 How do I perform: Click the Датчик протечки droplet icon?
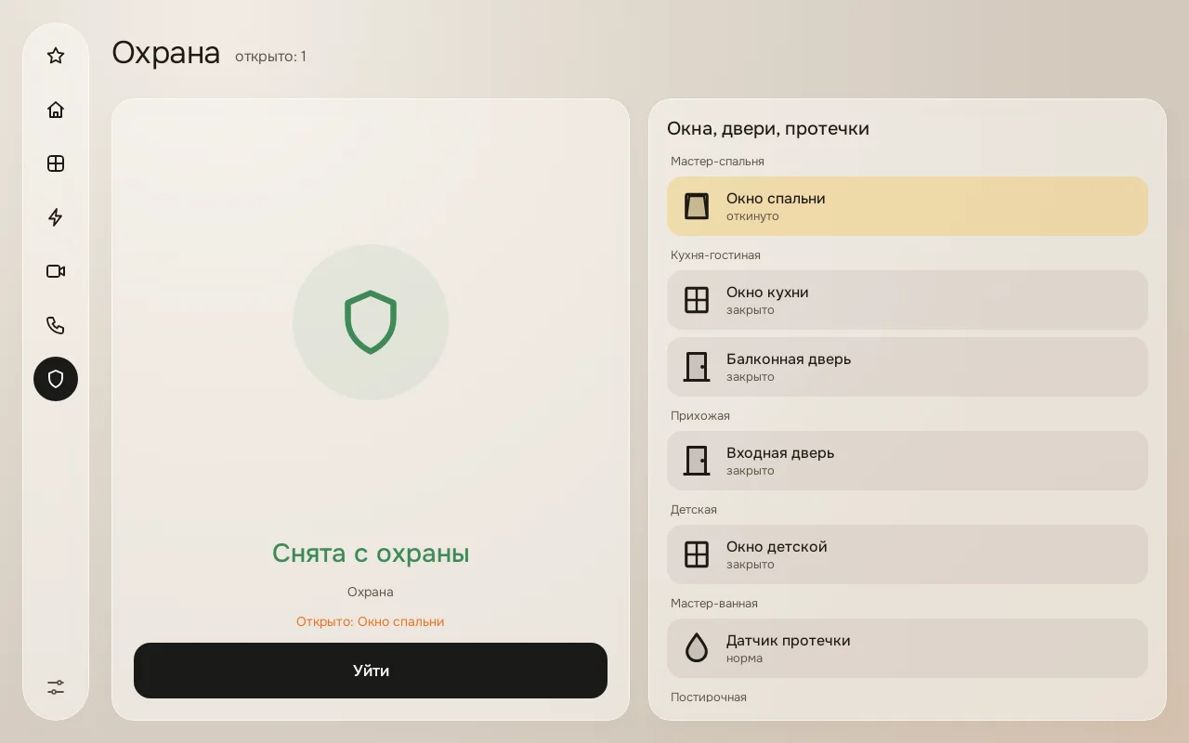pos(697,648)
